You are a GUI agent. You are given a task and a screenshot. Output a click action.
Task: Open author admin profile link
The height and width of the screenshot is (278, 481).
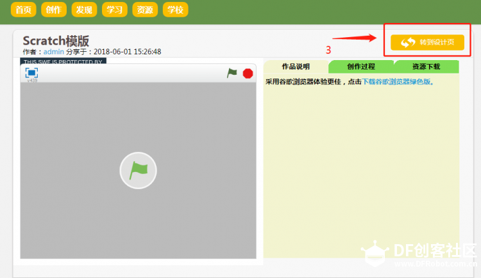[54, 52]
